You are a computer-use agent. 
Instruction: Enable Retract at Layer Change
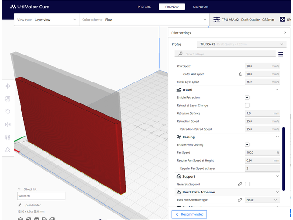247,105
